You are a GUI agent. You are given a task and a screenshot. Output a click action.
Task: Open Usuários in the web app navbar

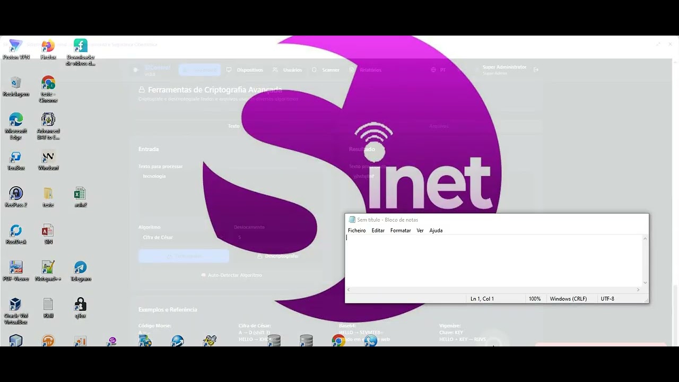tap(287, 70)
